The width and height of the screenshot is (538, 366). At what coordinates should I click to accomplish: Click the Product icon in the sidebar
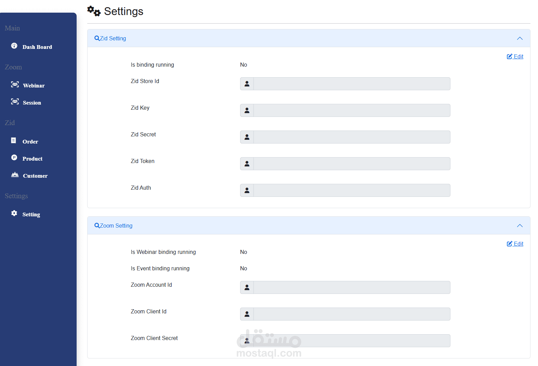pyautogui.click(x=14, y=158)
